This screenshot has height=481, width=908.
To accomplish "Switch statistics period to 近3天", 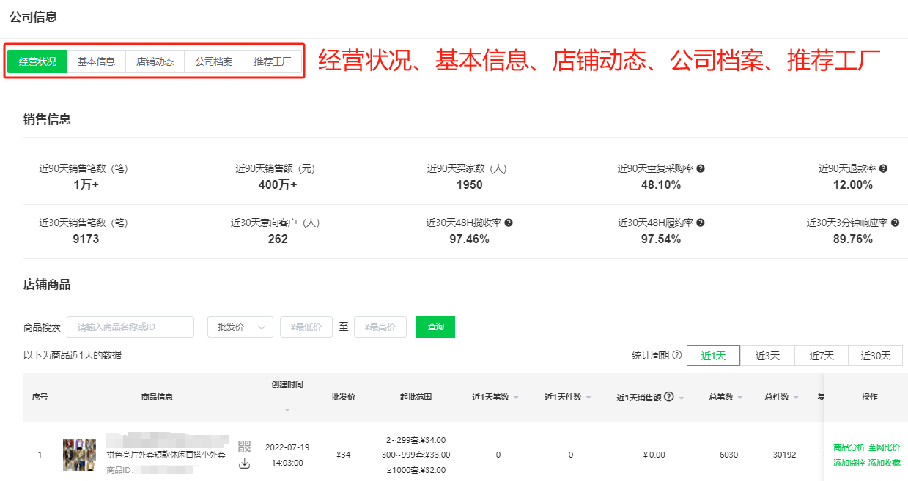I will (767, 355).
